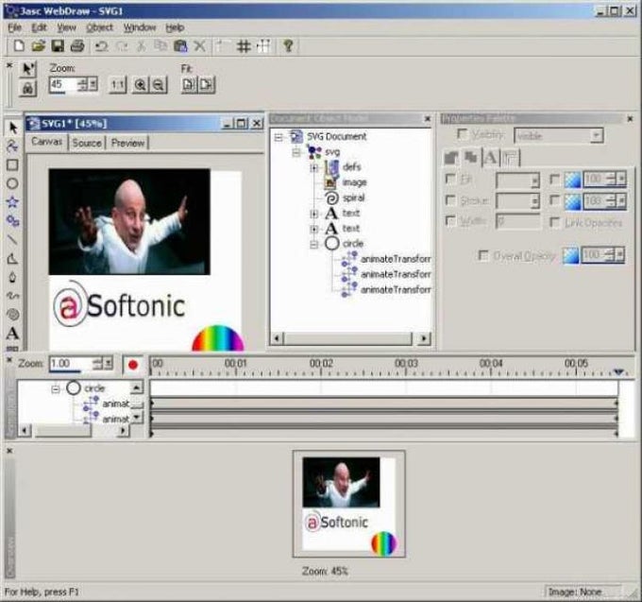Save the document with the floppy icon
This screenshot has height=602, width=642.
tap(58, 46)
